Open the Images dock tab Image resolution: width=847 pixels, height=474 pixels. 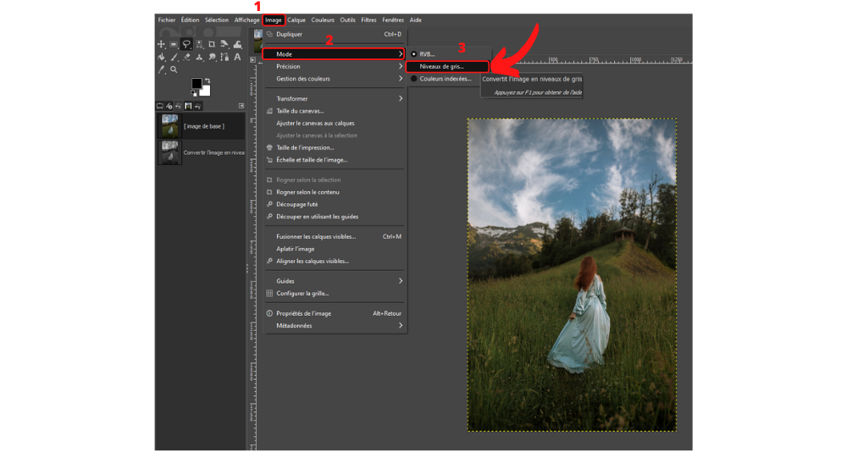(x=188, y=106)
